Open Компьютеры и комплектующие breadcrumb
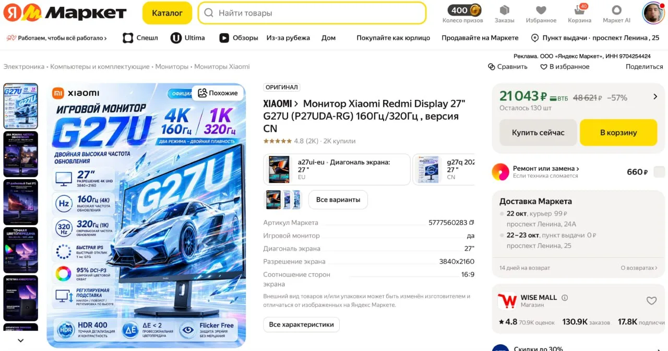 coord(100,67)
